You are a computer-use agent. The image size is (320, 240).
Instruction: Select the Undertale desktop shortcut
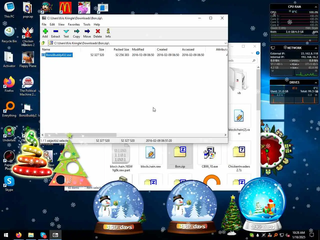[x=9, y=134]
